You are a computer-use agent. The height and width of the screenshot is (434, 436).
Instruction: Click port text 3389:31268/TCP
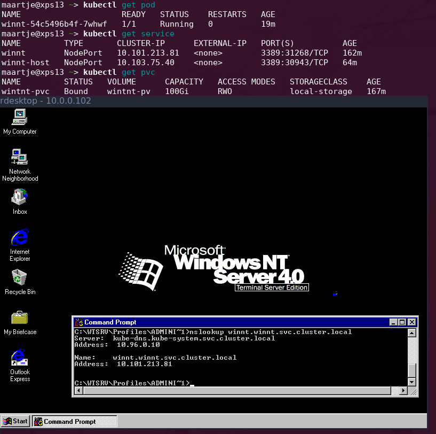pos(295,53)
